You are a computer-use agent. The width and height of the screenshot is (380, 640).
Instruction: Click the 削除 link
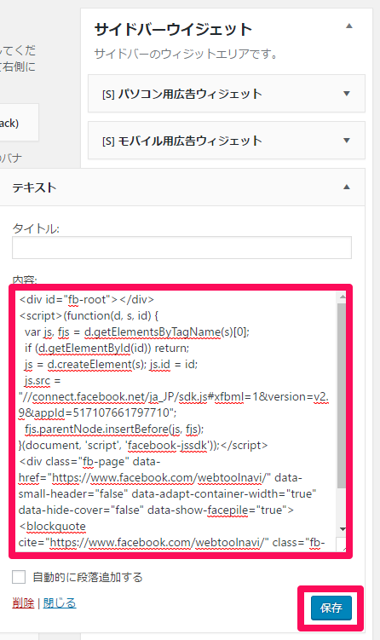click(x=23, y=603)
